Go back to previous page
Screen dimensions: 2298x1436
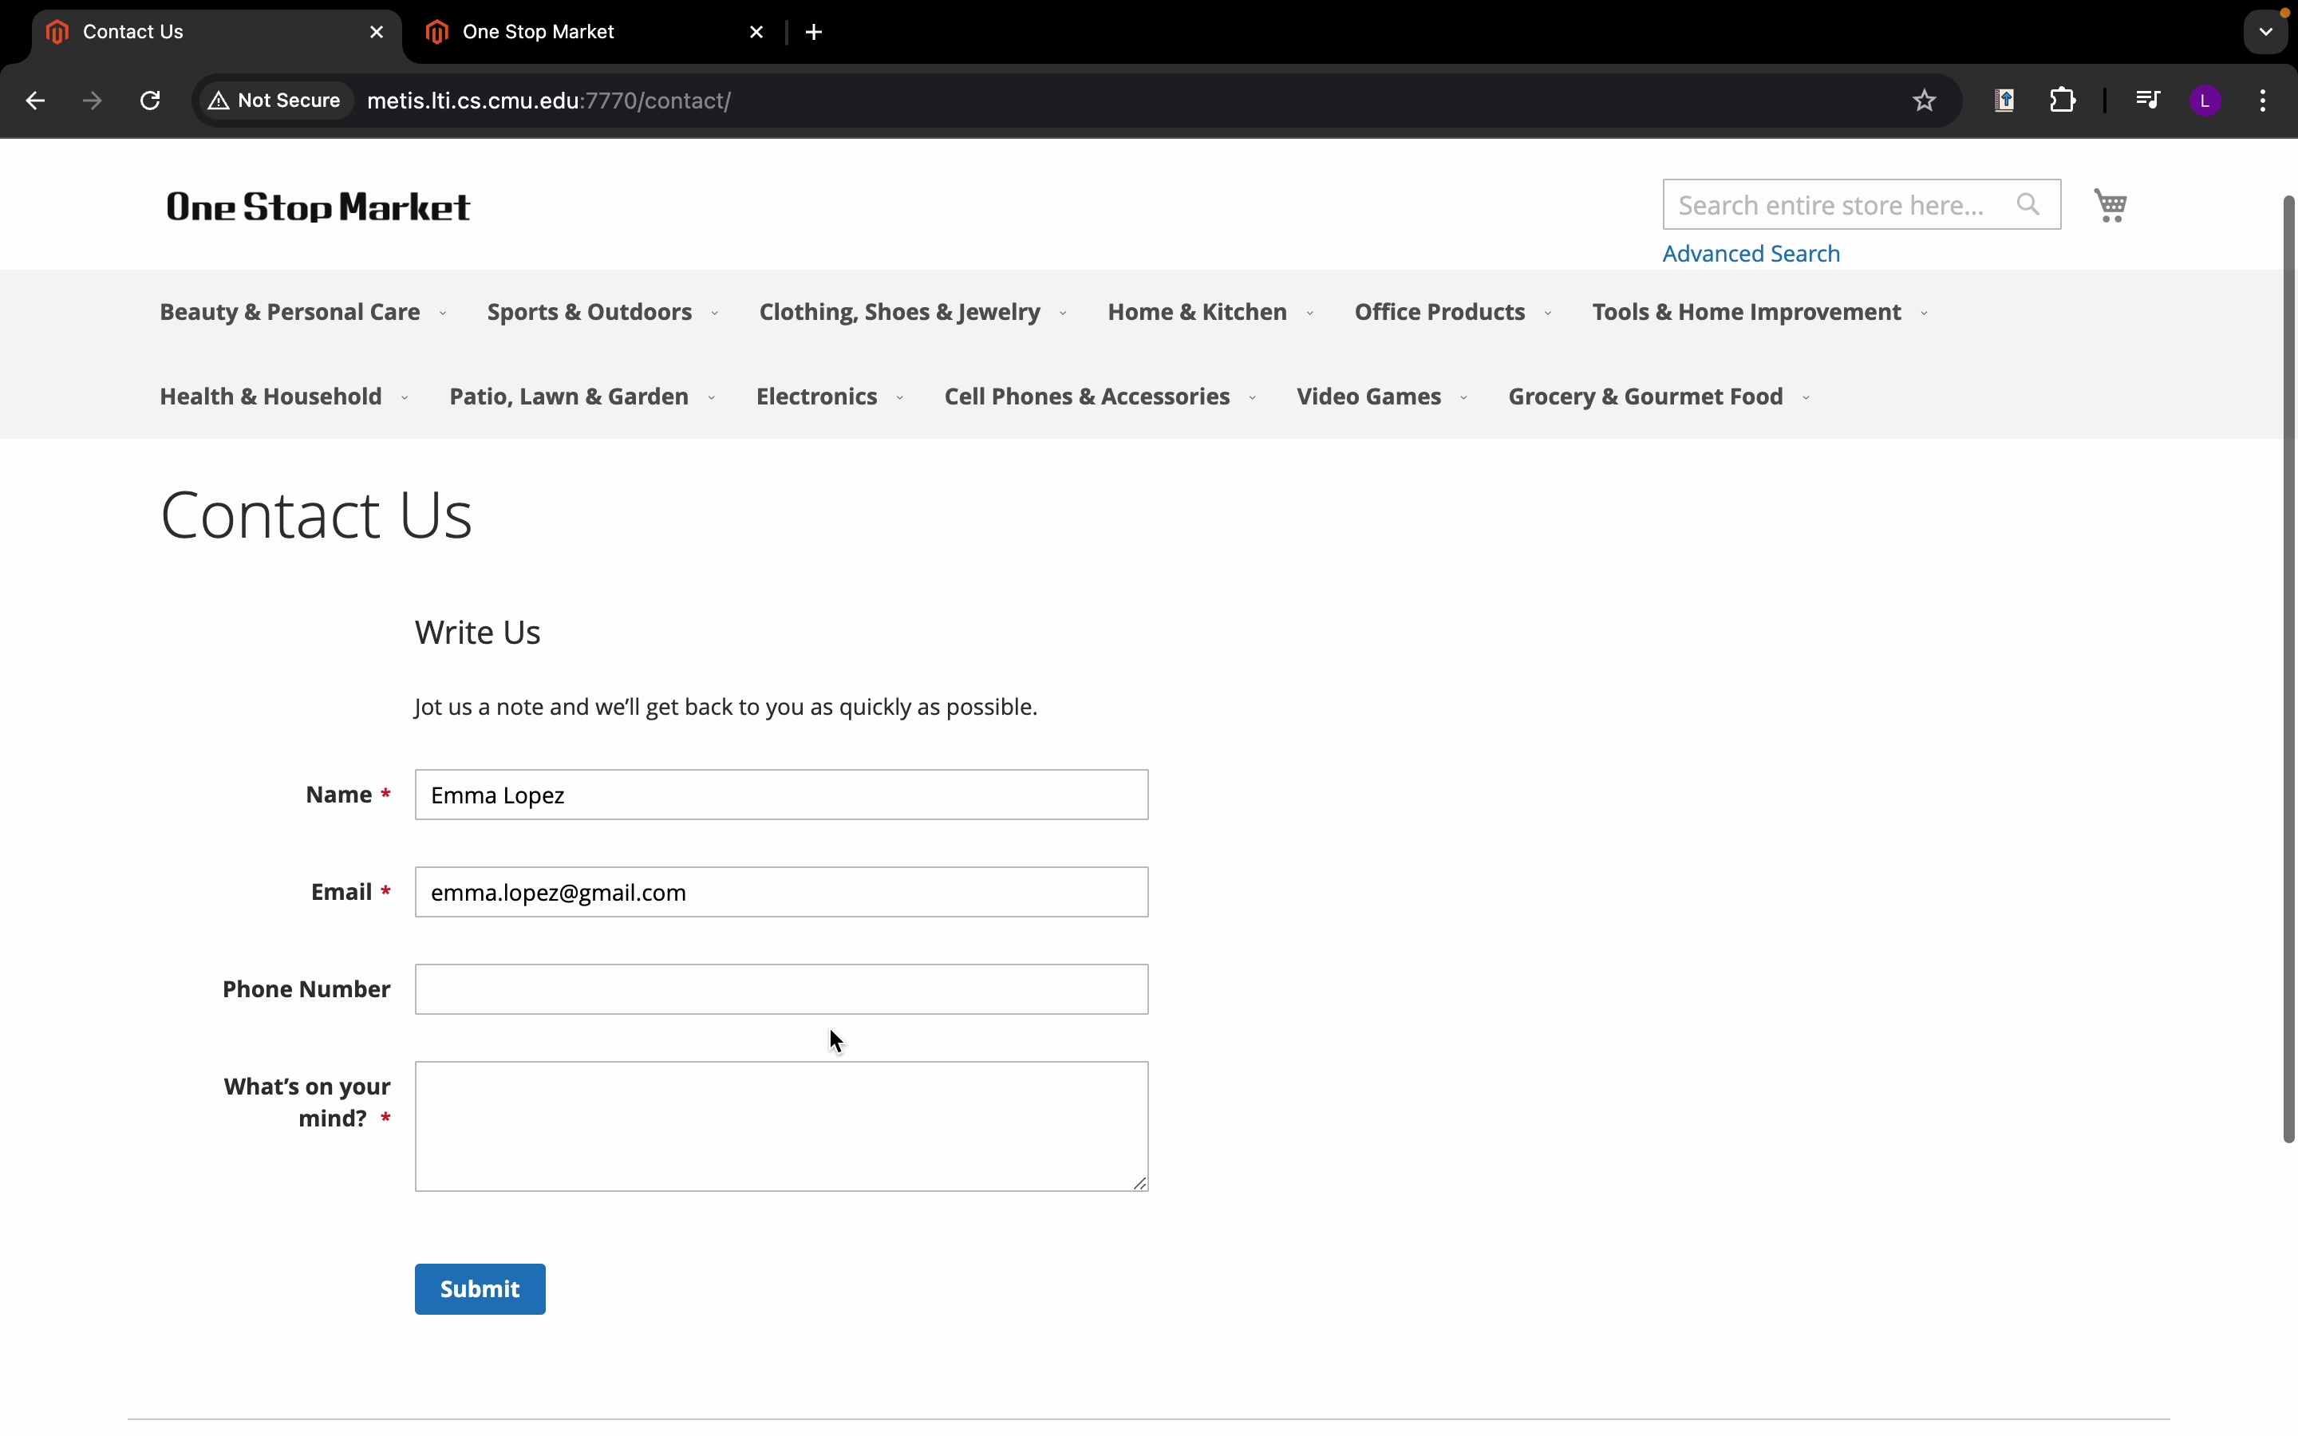click(35, 101)
